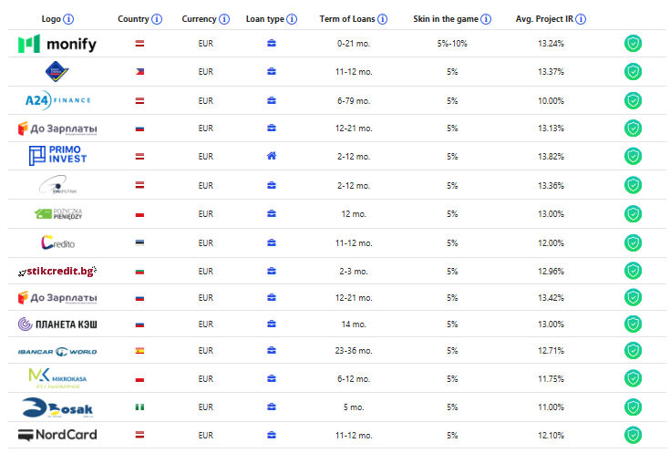Click the green shield in NordCard row
The image size is (670, 453).
633,435
